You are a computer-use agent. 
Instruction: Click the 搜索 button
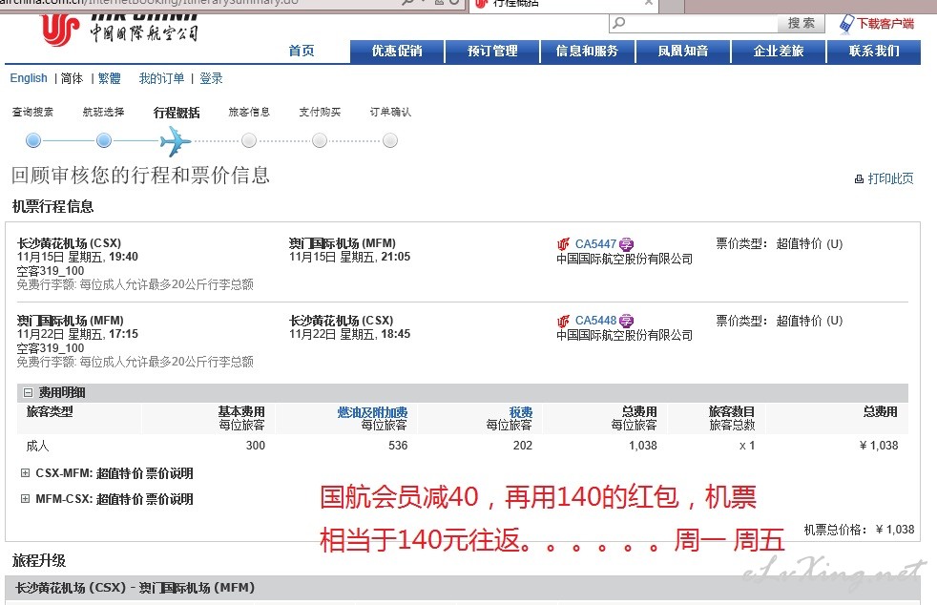click(802, 23)
